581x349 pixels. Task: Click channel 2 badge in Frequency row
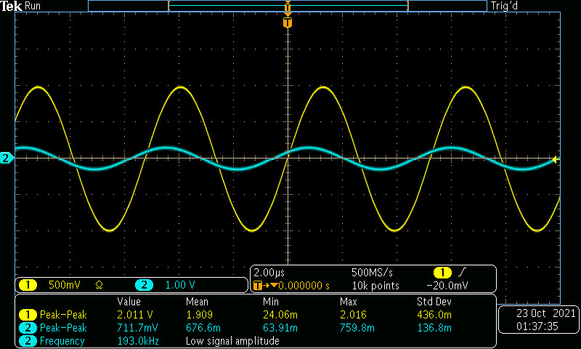(x=28, y=341)
